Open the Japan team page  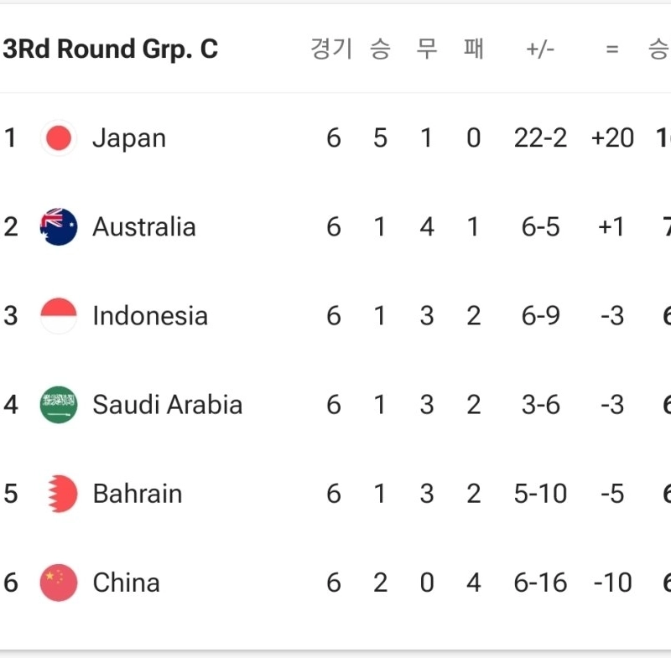pos(129,138)
